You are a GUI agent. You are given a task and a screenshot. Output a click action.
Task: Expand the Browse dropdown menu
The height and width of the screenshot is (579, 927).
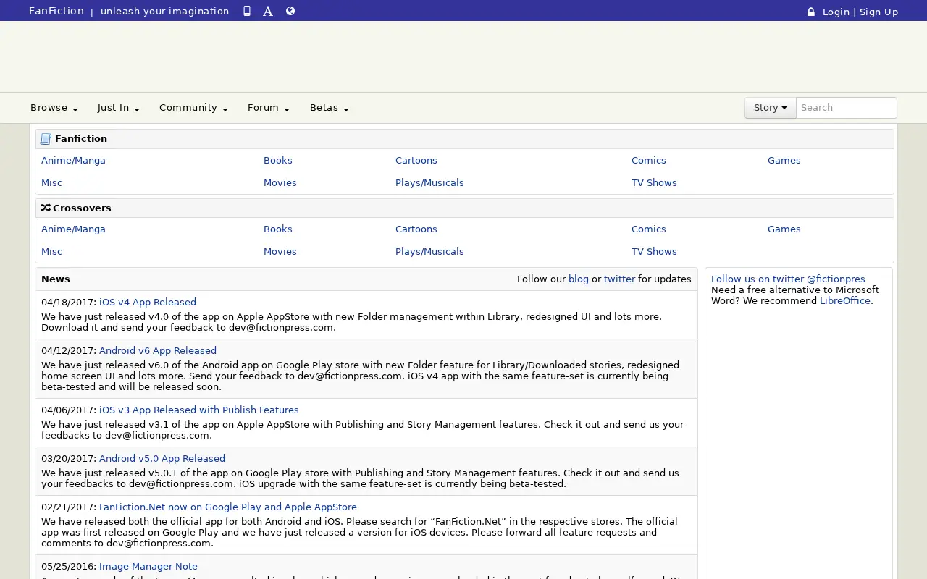(x=54, y=108)
